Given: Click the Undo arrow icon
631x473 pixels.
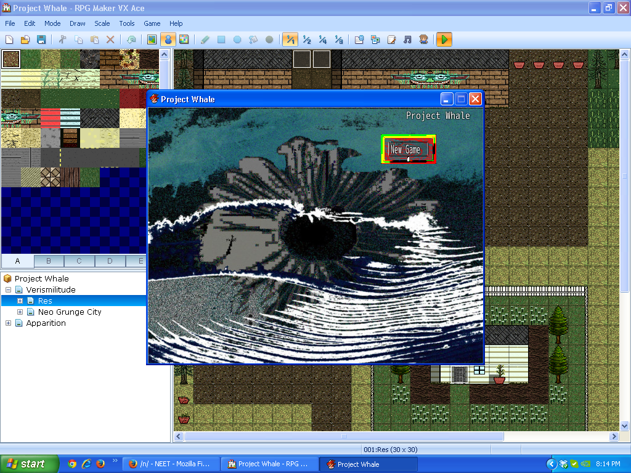Looking at the screenshot, I should pyautogui.click(x=131, y=39).
